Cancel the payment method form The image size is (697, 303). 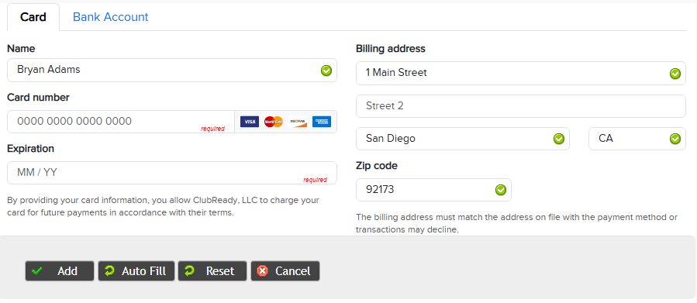285,271
